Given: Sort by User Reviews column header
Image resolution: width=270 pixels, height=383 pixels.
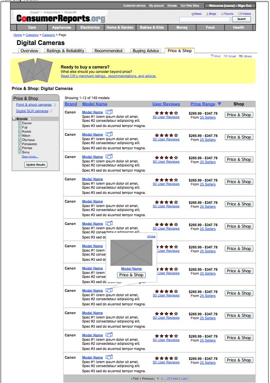Looking at the screenshot, I should pyautogui.click(x=166, y=104).
